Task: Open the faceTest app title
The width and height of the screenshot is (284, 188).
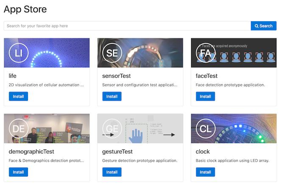Action: tap(206, 76)
